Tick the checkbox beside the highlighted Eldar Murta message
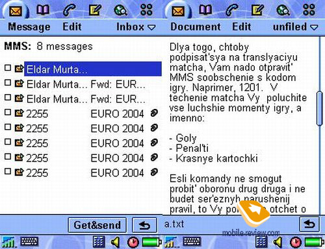The height and width of the screenshot is (249, 325). 8,68
